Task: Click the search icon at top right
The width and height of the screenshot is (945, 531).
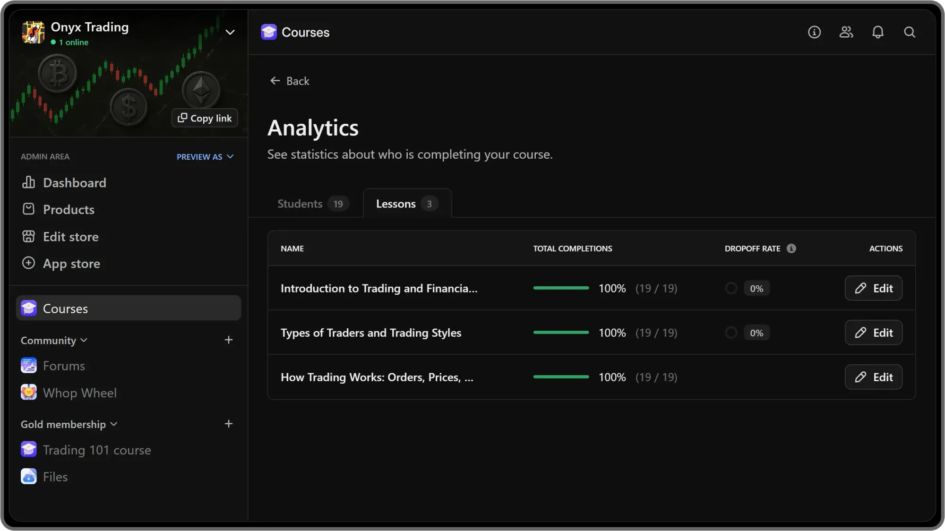Action: point(910,32)
